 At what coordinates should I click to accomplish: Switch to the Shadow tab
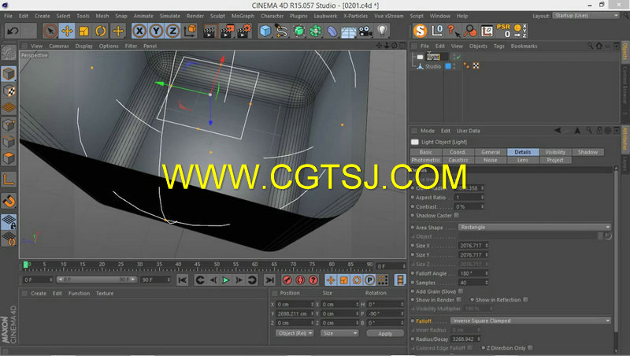[587, 152]
